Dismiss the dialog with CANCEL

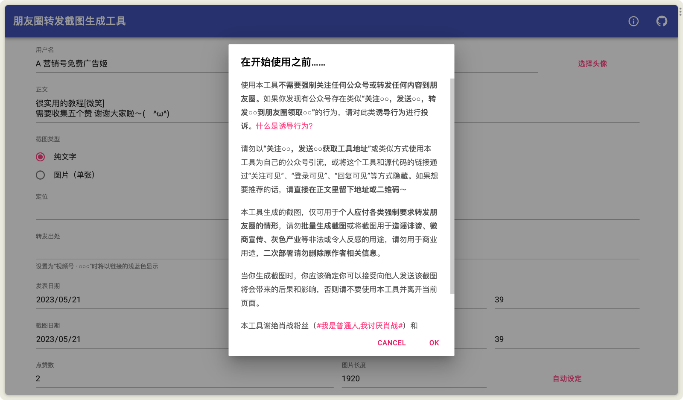tap(391, 343)
